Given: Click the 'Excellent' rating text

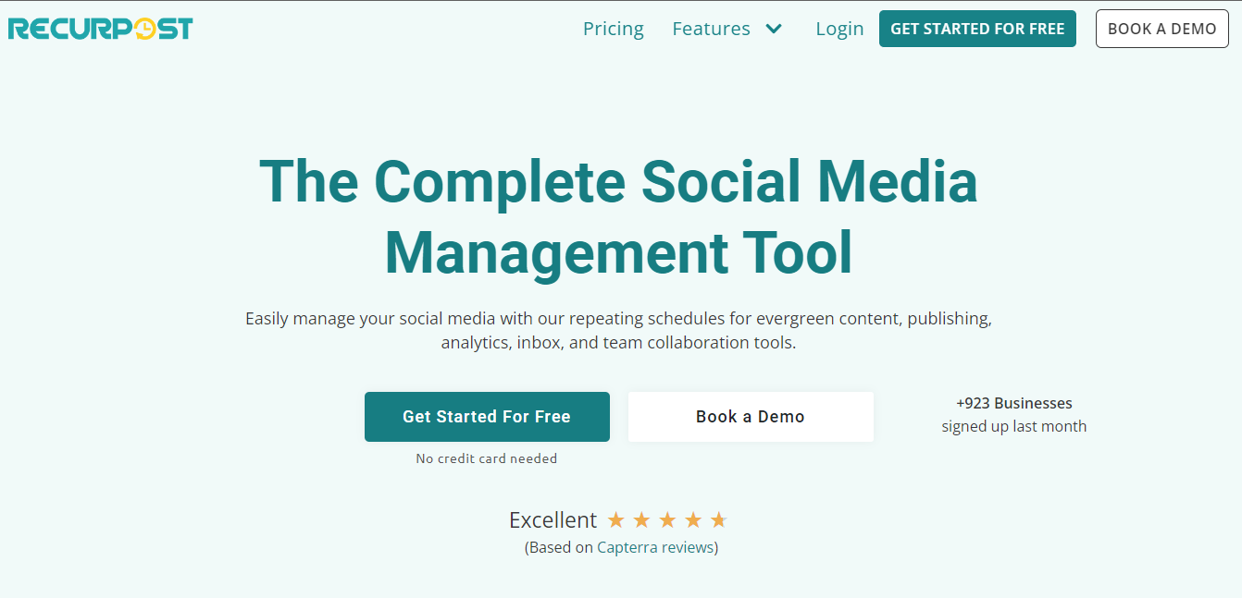Looking at the screenshot, I should point(553,519).
